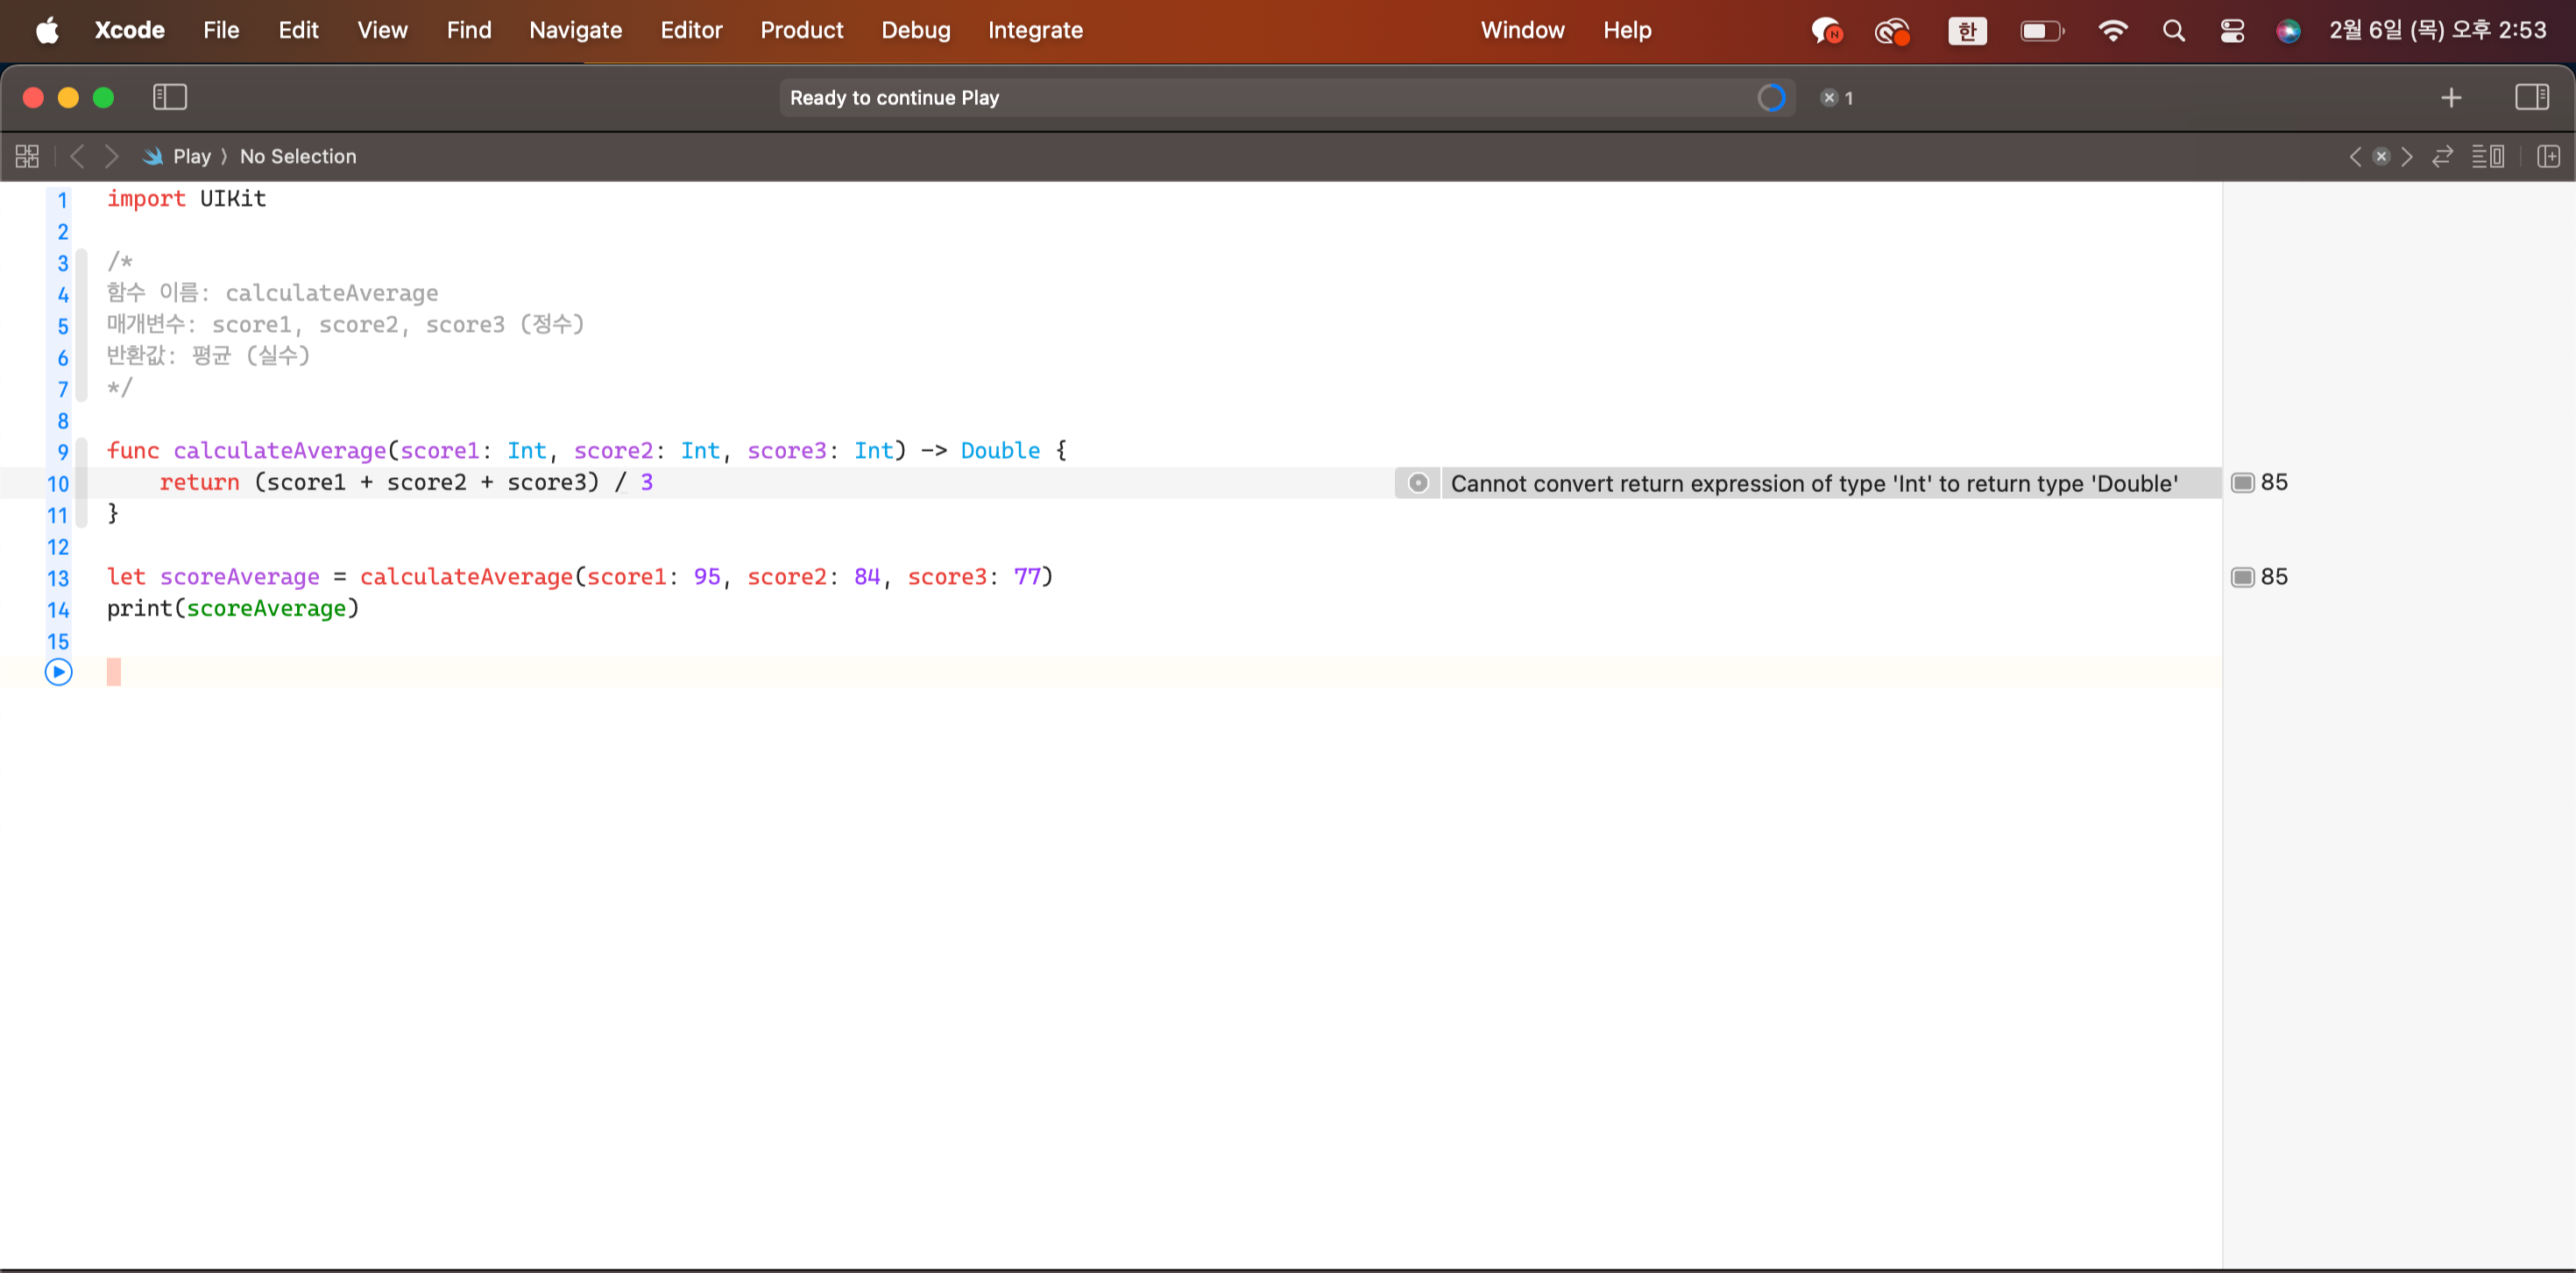Screen dimensions: 2576x1273
Task: Click the activity status bar
Action: pos(1270,98)
